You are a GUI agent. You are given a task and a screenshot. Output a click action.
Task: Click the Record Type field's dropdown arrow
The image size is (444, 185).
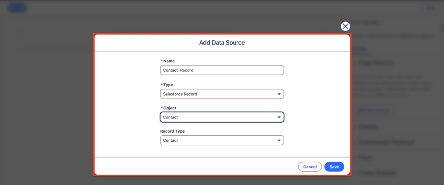279,140
